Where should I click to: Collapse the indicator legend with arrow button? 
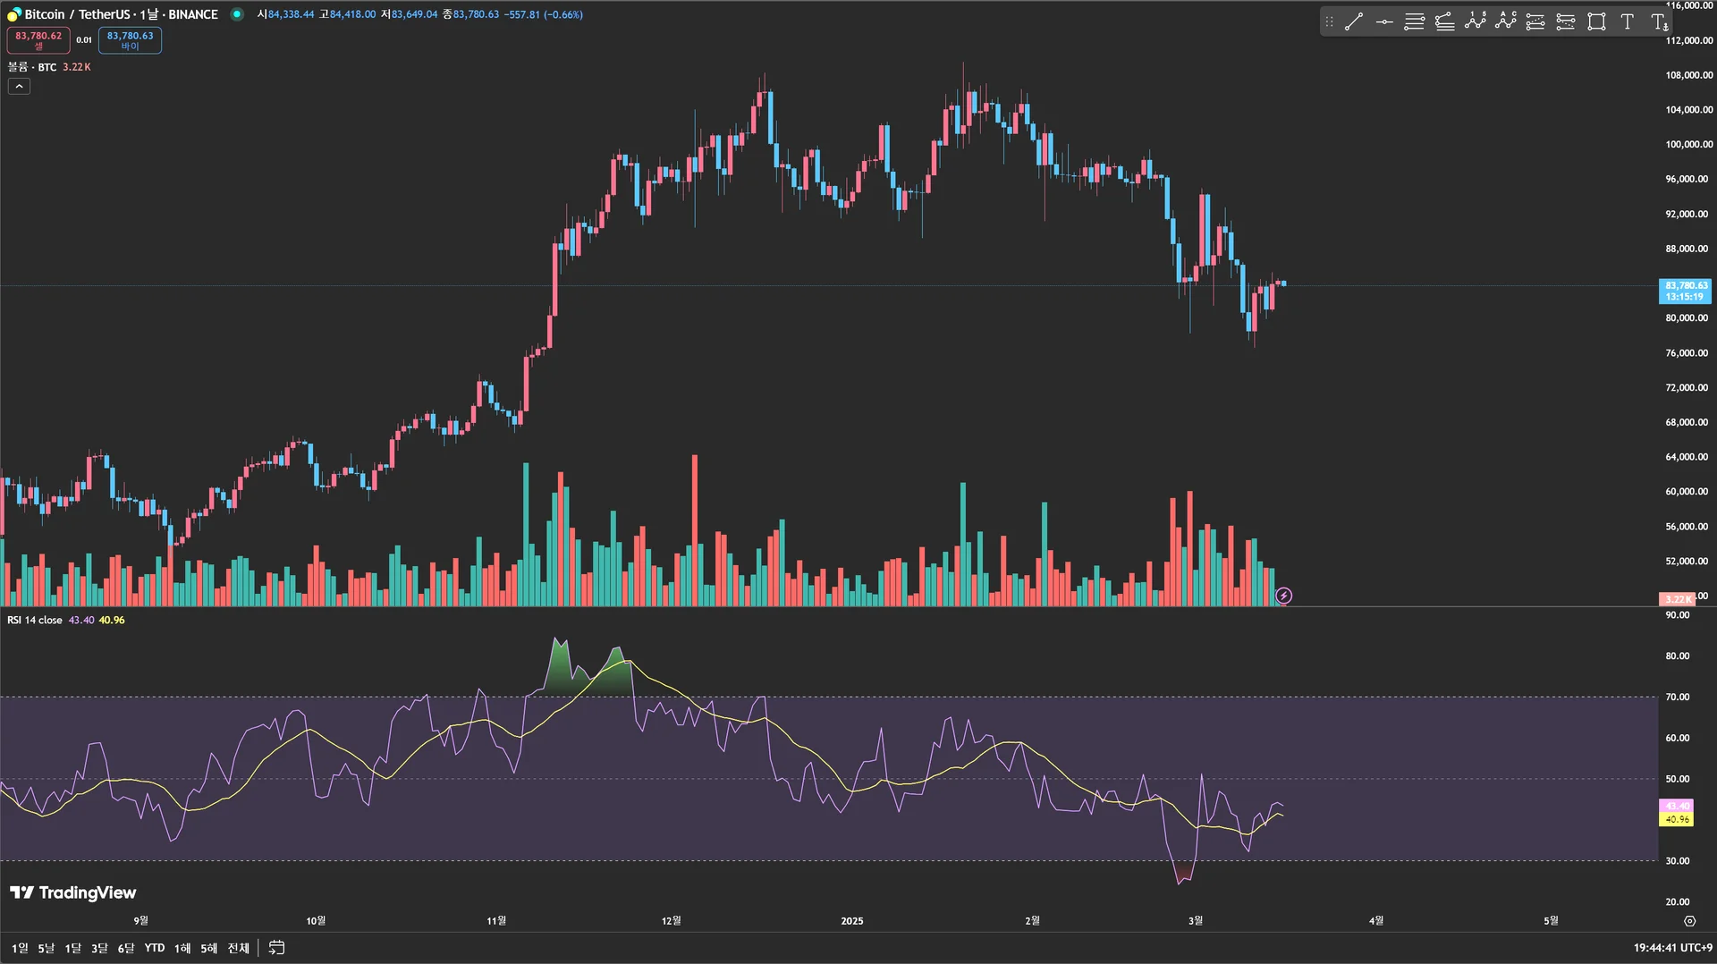click(19, 86)
